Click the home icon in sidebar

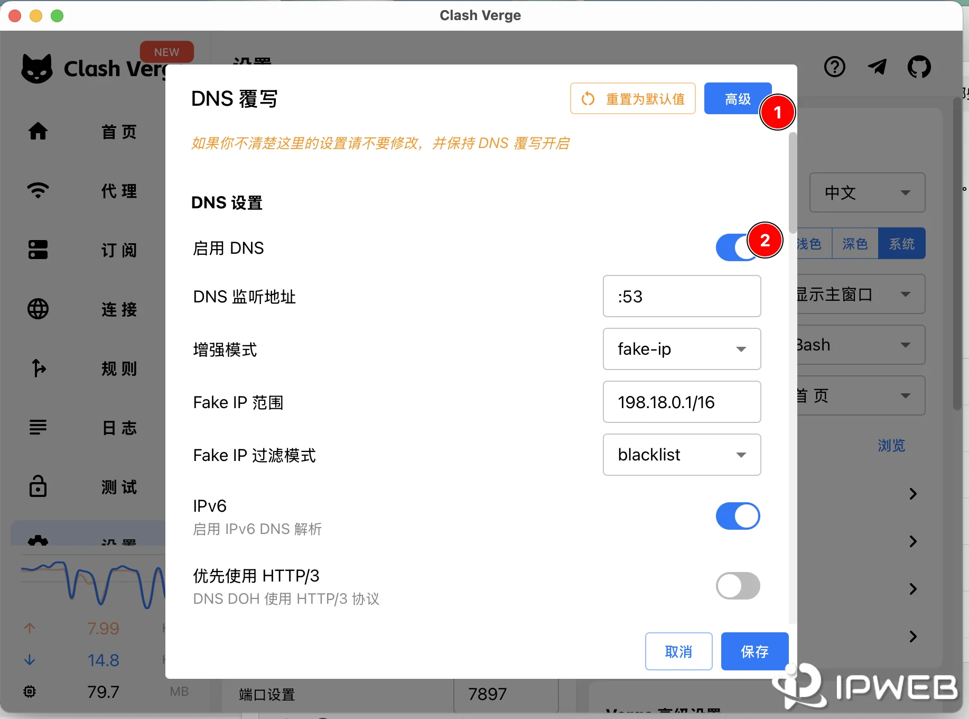click(38, 131)
